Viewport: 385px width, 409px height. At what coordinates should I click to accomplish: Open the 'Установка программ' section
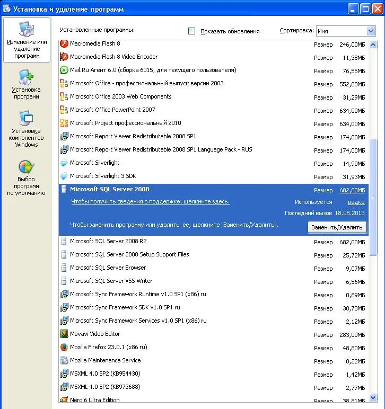coord(27,85)
